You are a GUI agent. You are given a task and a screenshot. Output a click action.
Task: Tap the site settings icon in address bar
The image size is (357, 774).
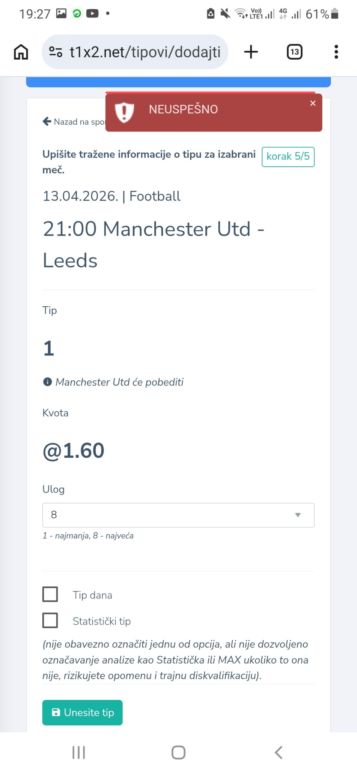point(56,52)
